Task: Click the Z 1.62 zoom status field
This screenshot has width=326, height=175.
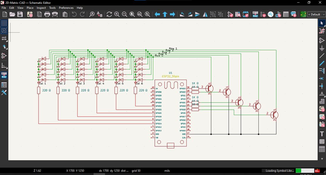Action: pos(37,171)
